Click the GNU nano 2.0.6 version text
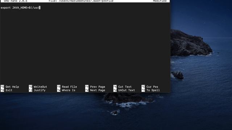This screenshot has height=130, width=232. (16, 1)
